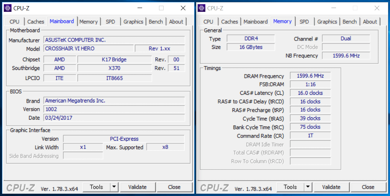Minimize the right CPU-Z window

pos(334,8)
